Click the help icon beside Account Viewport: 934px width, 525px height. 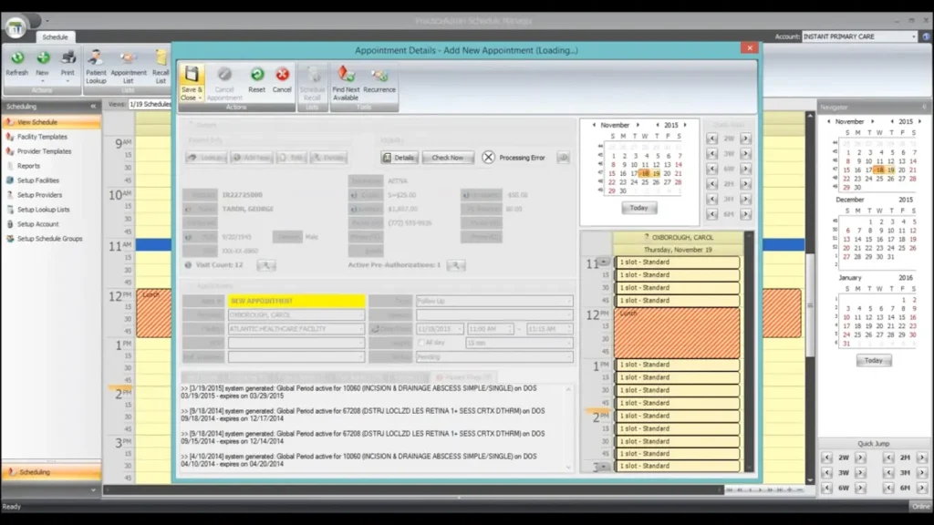(x=927, y=36)
